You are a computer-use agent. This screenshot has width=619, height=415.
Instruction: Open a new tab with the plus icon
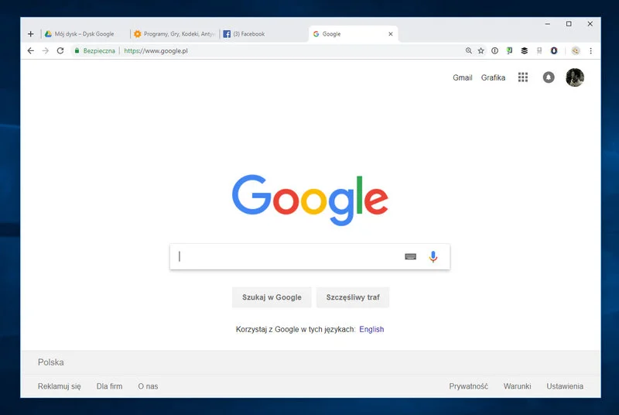coord(31,34)
